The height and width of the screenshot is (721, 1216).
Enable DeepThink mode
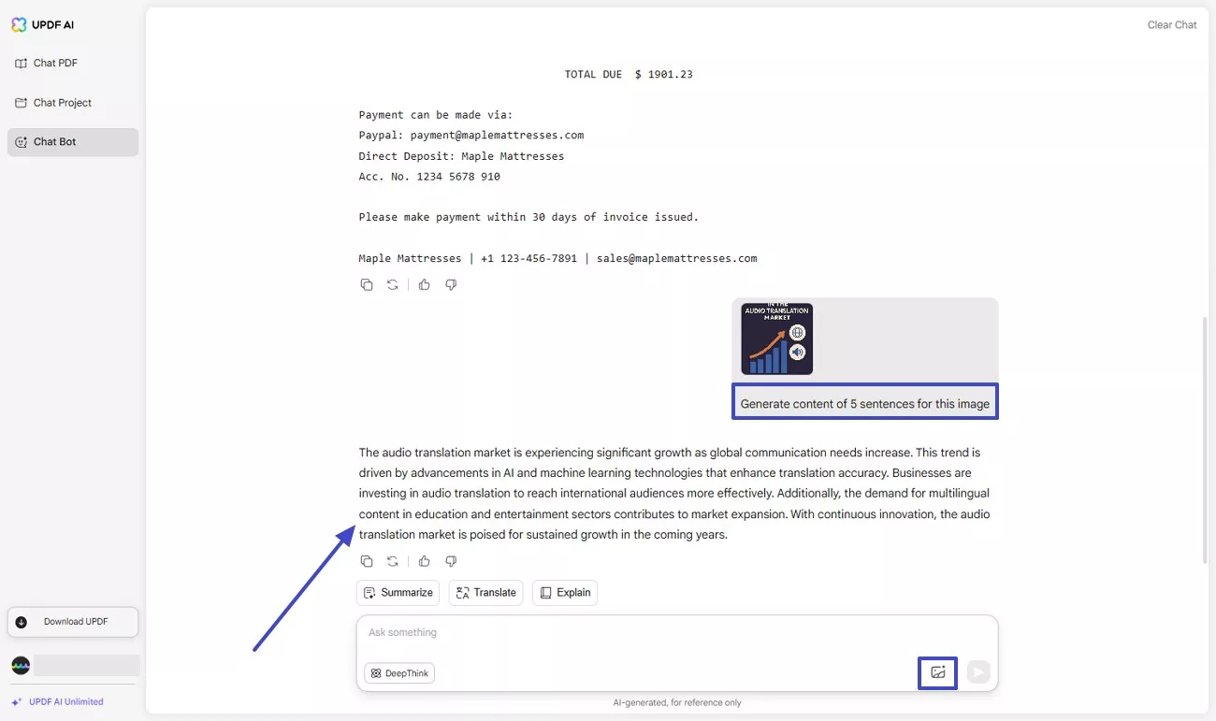399,672
